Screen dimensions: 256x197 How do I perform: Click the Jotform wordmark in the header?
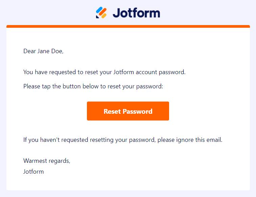click(136, 13)
